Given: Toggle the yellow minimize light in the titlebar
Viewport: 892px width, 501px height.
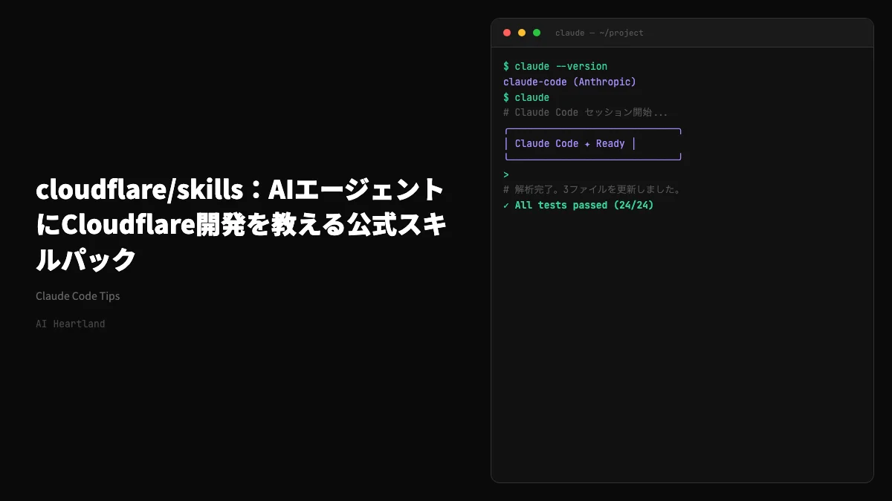Looking at the screenshot, I should 521,33.
